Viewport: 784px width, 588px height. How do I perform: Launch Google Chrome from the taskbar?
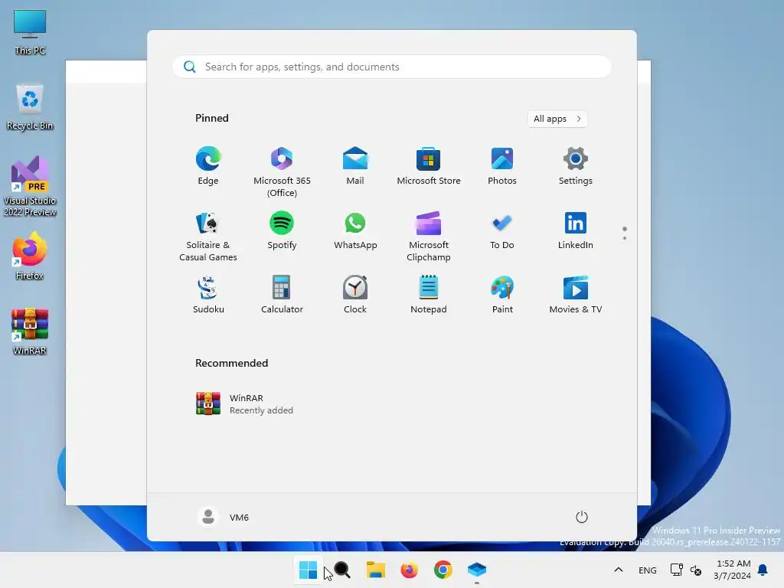443,570
